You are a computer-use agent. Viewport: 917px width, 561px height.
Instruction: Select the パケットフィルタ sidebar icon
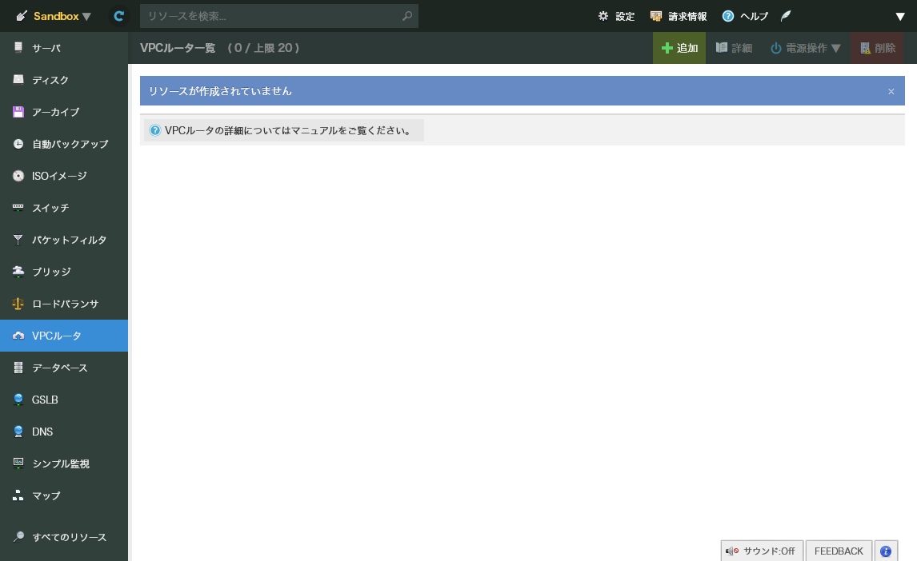pos(18,240)
